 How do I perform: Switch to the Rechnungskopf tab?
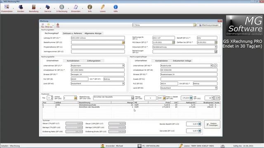(52, 33)
